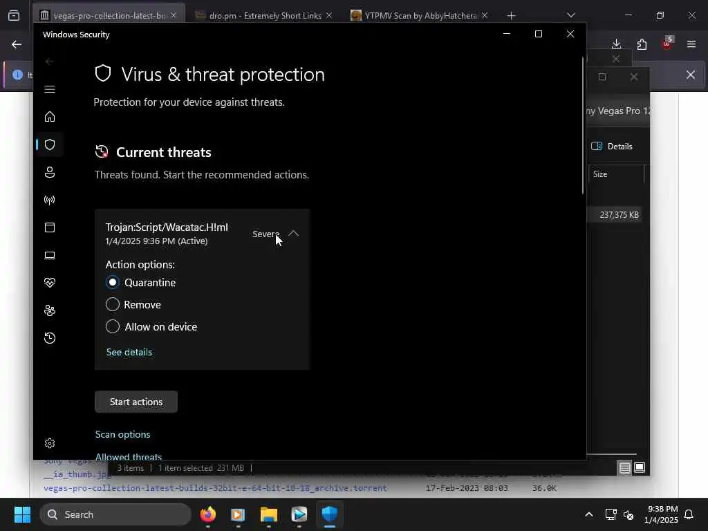Viewport: 708px width, 531px height.
Task: Open the muted volume icon in system tray
Action: pyautogui.click(x=628, y=514)
